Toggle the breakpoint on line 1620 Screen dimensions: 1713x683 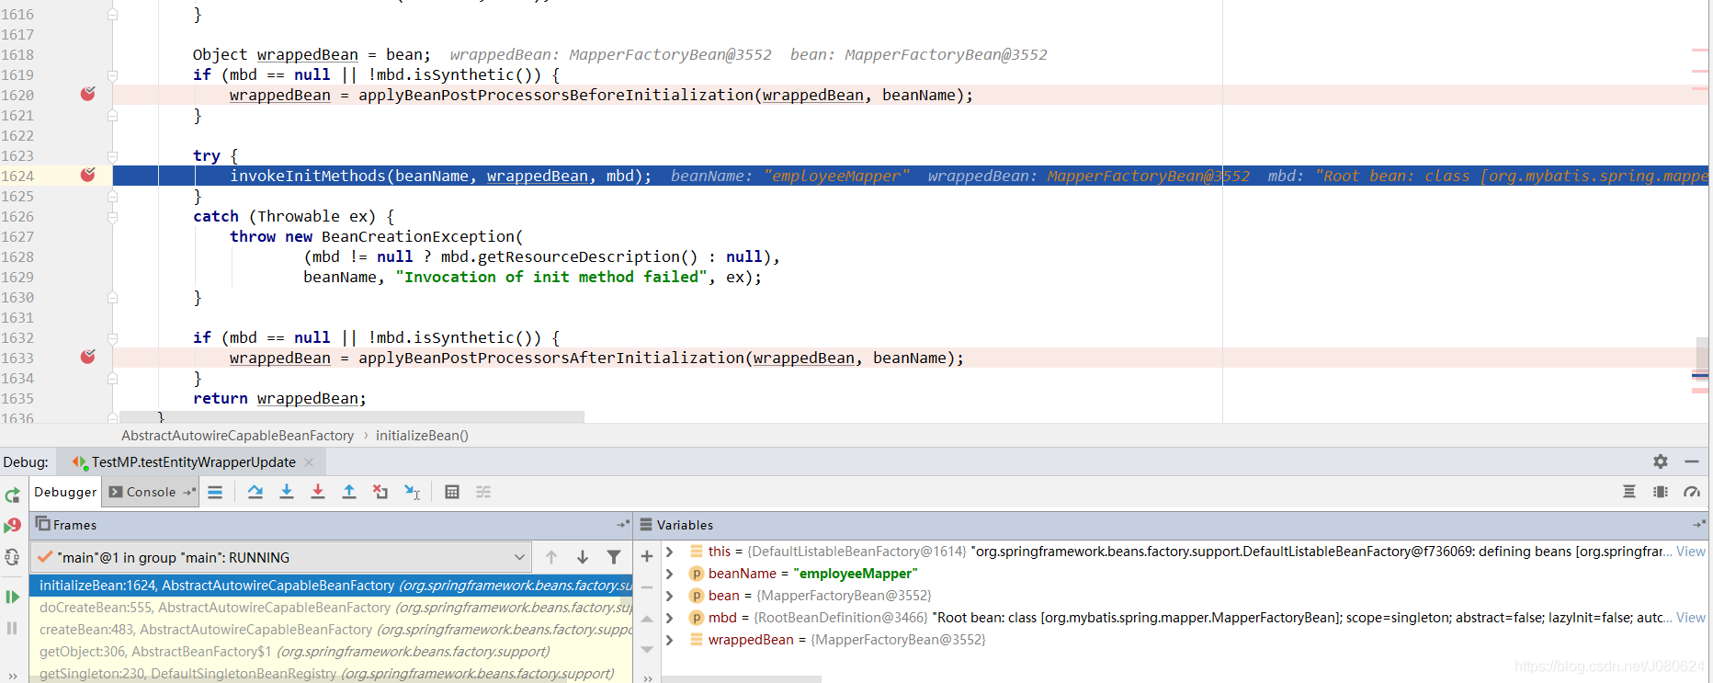pos(88,94)
